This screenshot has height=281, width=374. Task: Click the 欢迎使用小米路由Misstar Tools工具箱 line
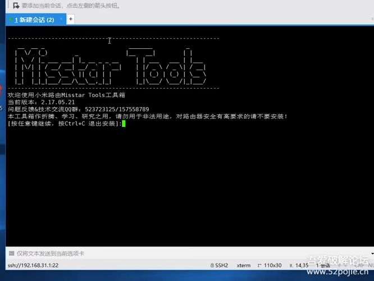(66, 95)
